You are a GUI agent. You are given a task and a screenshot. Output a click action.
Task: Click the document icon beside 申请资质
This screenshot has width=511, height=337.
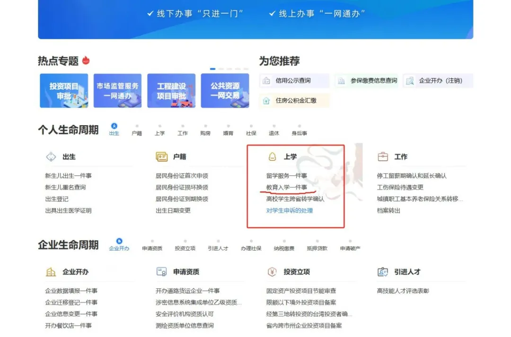coord(161,272)
